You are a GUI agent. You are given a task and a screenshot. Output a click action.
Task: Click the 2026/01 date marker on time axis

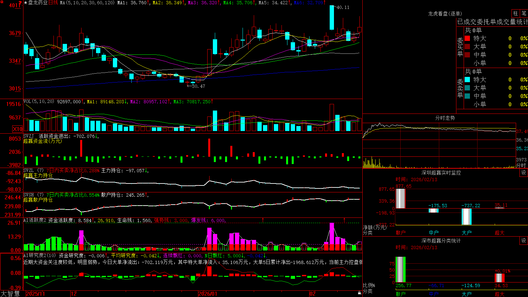(x=208, y=294)
